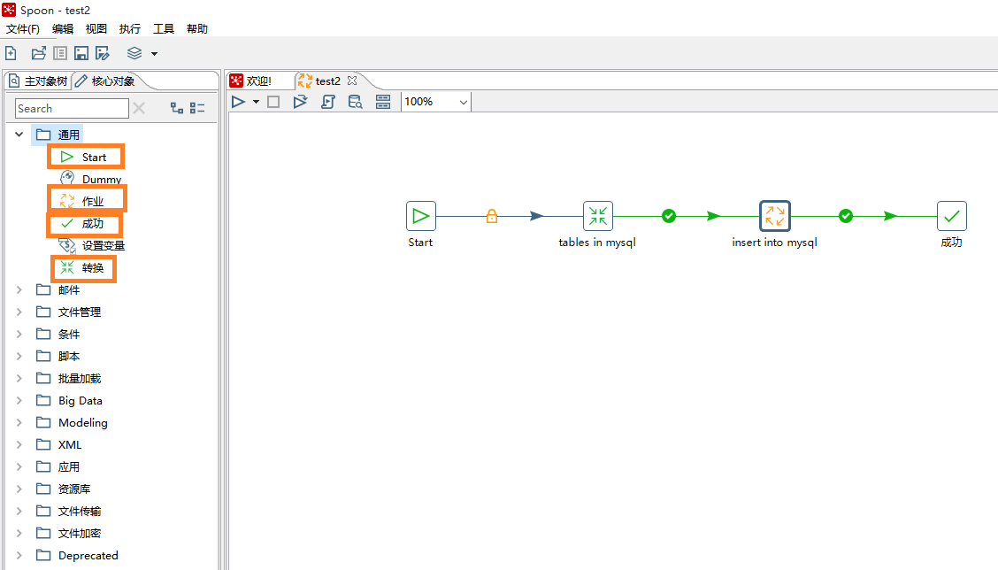The width and height of the screenshot is (998, 570).
Task: Focus the Search input field
Action: [72, 109]
